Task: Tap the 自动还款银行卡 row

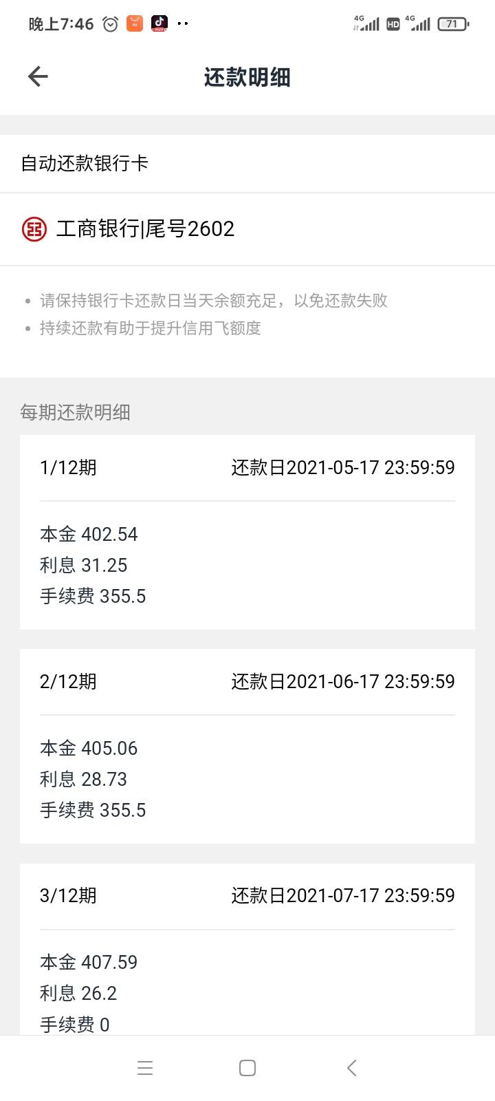Action: coord(247,164)
